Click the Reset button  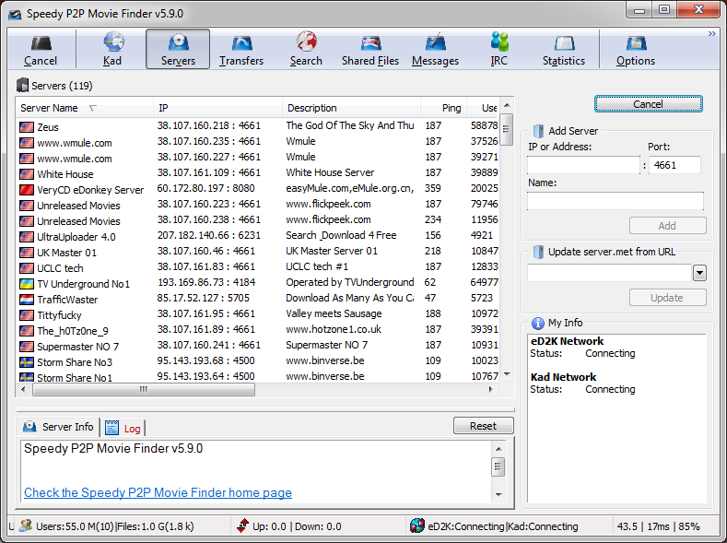click(x=483, y=426)
